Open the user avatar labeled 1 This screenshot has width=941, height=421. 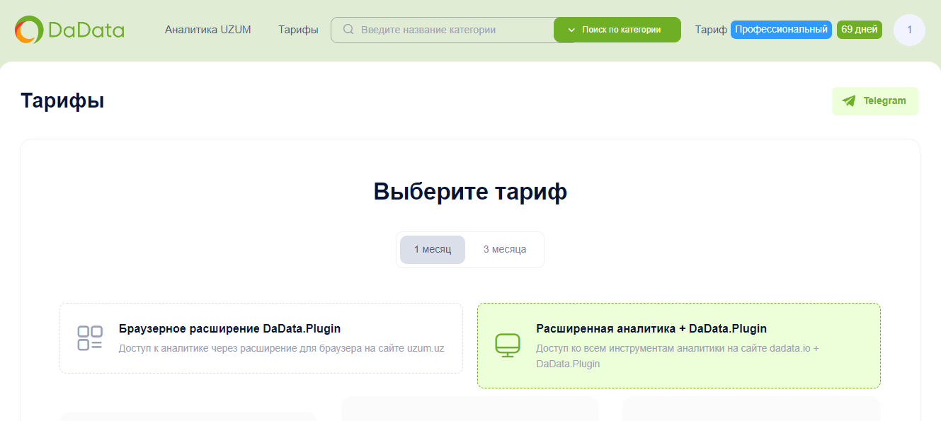909,30
